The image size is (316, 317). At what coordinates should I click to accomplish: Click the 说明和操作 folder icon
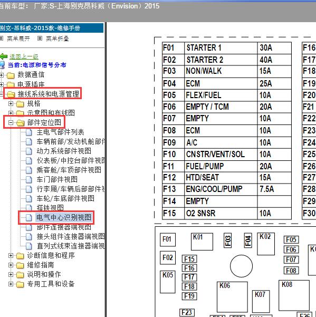click(x=20, y=275)
